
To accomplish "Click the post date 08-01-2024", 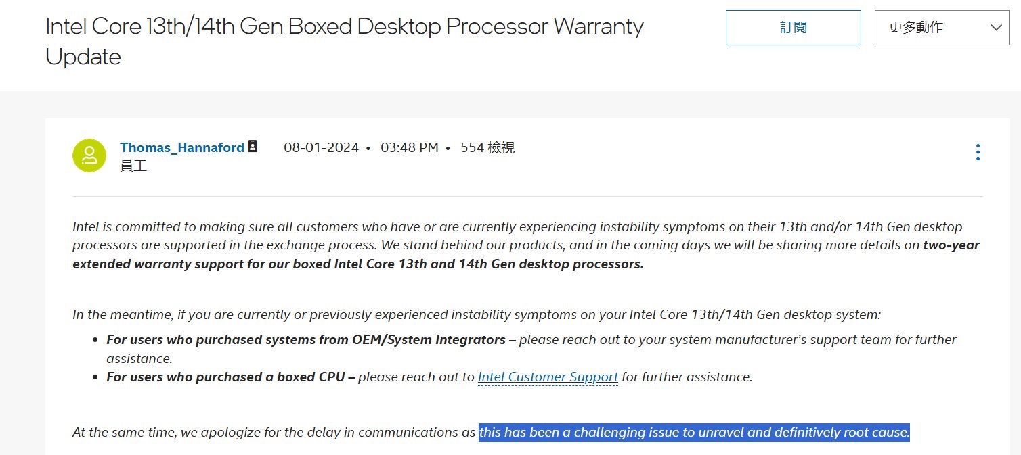I will [321, 147].
